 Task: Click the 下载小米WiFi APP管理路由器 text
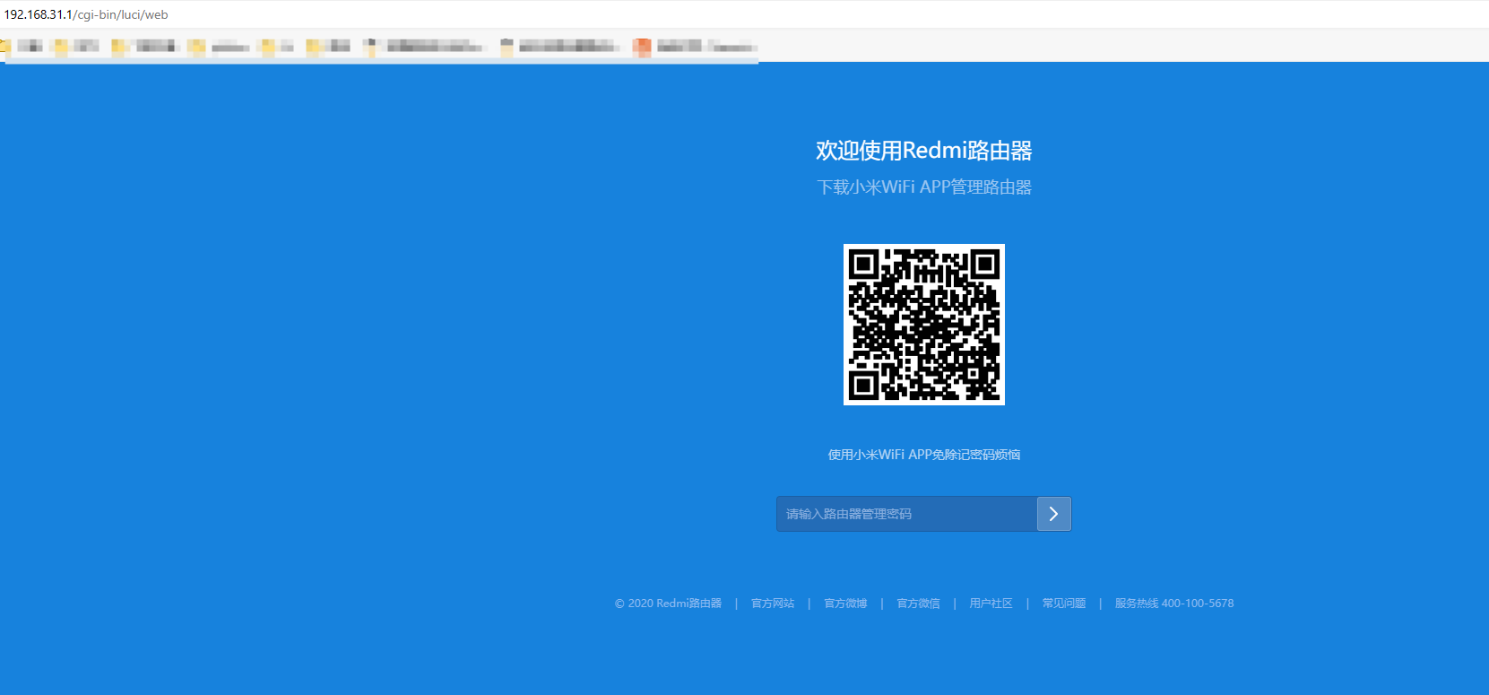click(924, 187)
